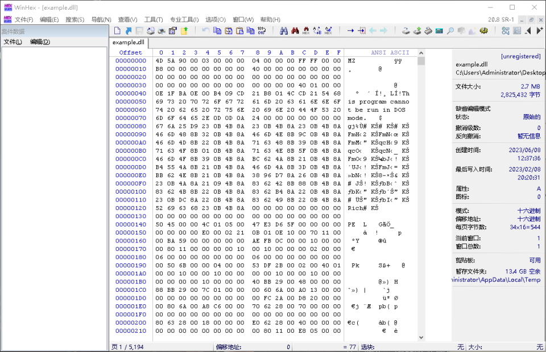Click the black left triangle icon
This screenshot has width=546, height=352.
pos(528,31)
